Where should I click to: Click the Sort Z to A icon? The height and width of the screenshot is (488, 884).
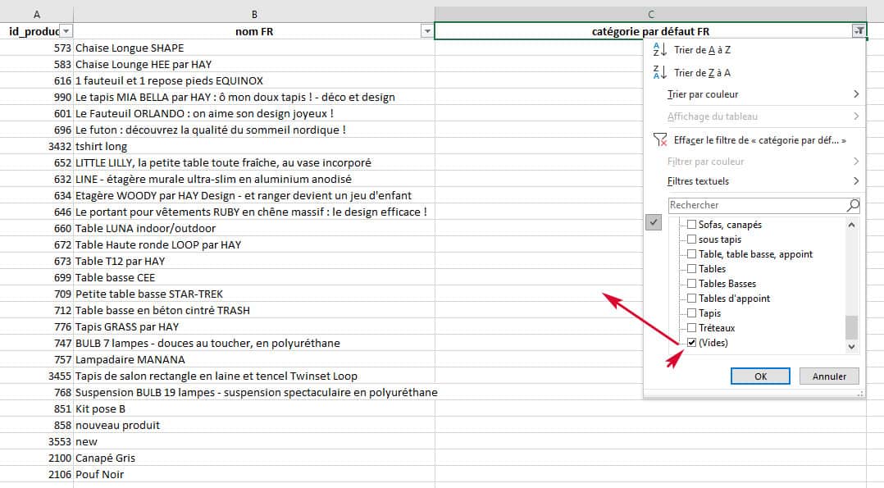pos(659,73)
